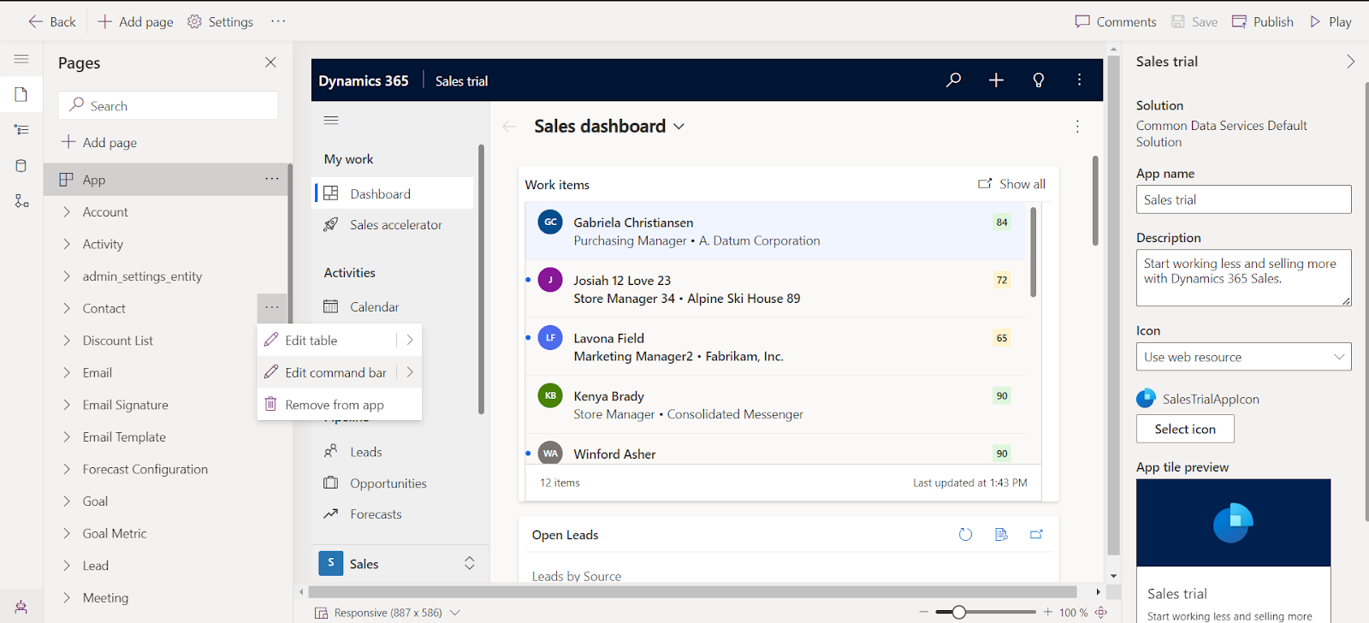This screenshot has height=623, width=1369.
Task: Open the Edit table submenu arrow
Action: click(x=410, y=340)
